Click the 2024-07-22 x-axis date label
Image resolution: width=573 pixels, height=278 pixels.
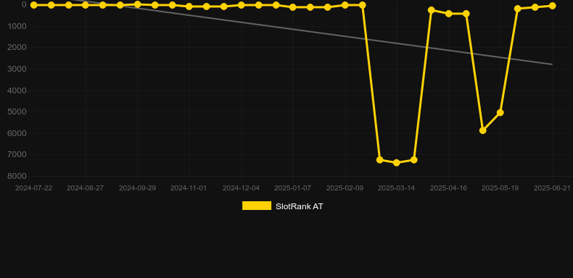33,188
